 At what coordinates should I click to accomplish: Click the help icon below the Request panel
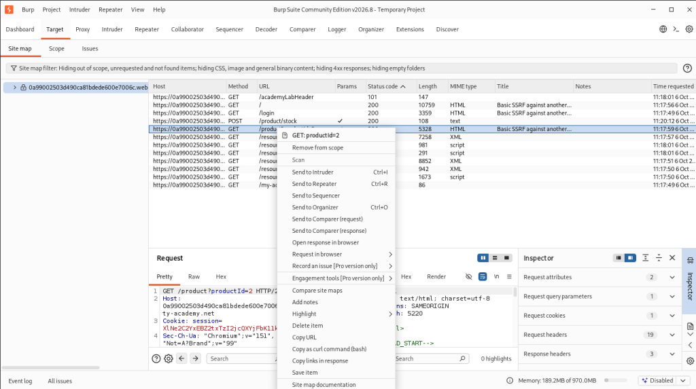[x=156, y=359]
